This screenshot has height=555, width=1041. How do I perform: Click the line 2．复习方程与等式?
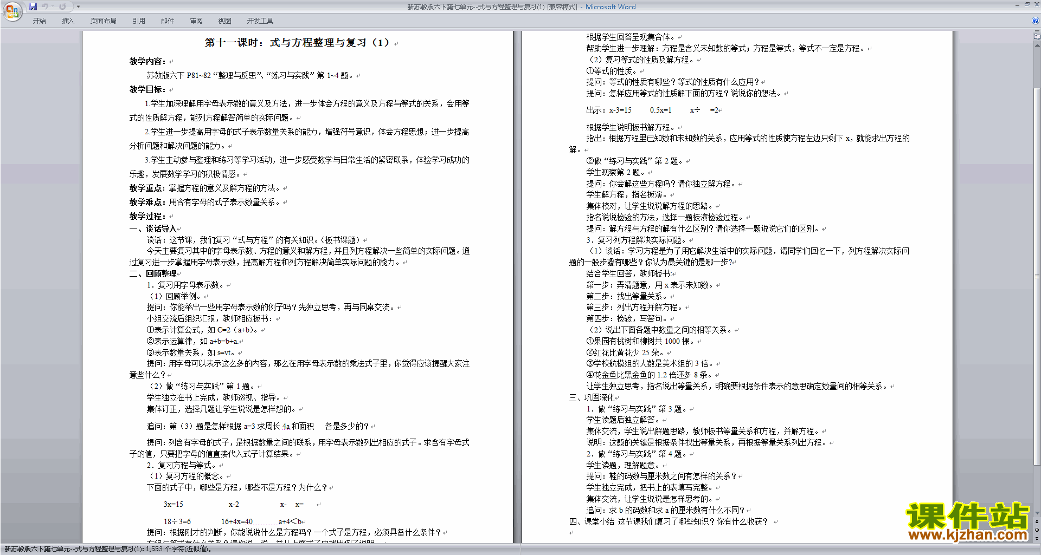182,465
